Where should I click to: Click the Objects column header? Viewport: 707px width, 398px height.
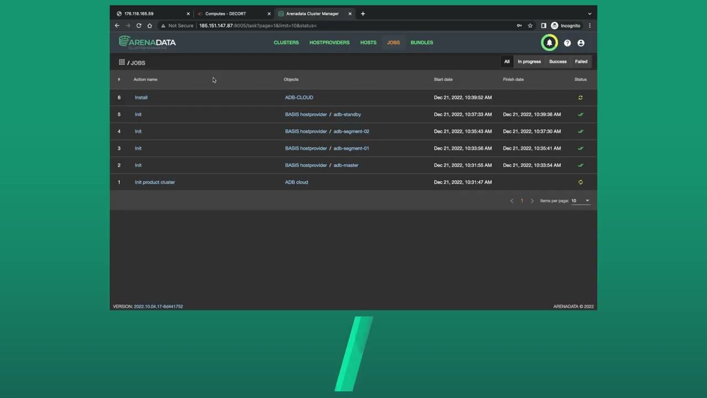pyautogui.click(x=291, y=79)
